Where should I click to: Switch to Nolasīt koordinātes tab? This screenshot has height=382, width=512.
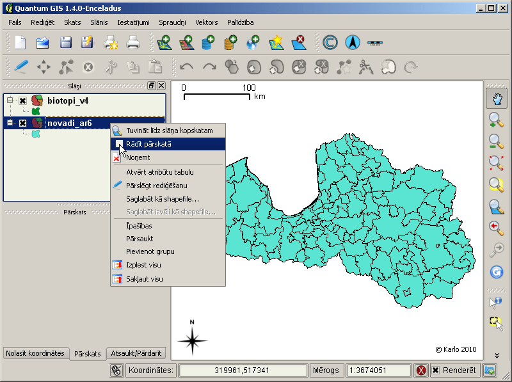pyautogui.click(x=35, y=353)
